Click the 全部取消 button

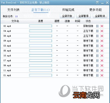(x=100, y=16)
